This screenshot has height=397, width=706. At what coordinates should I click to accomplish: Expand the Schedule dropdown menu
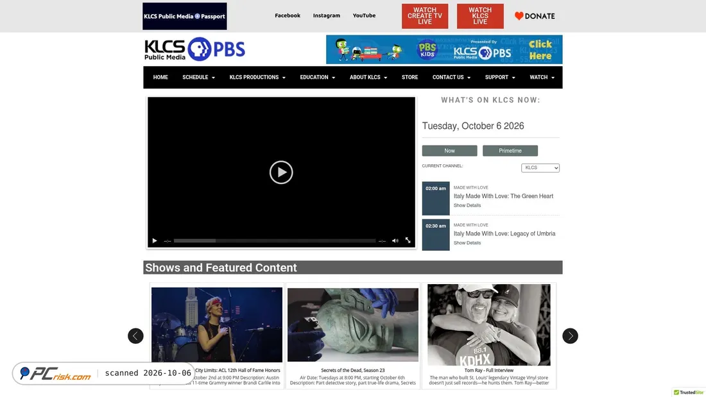pos(198,78)
